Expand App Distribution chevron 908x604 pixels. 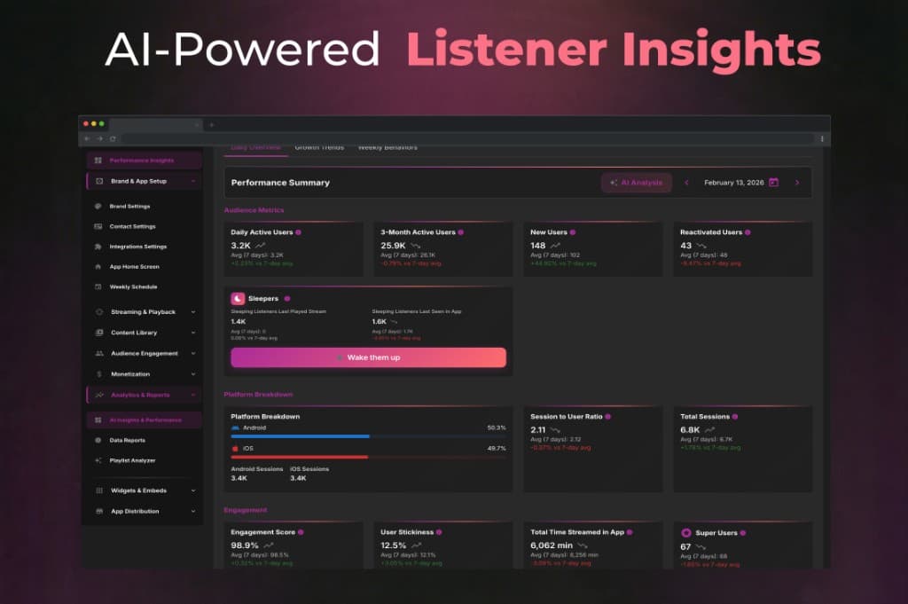pyautogui.click(x=193, y=512)
